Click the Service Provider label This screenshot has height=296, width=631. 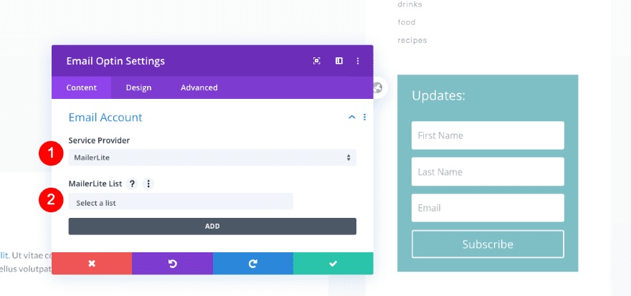pos(99,140)
